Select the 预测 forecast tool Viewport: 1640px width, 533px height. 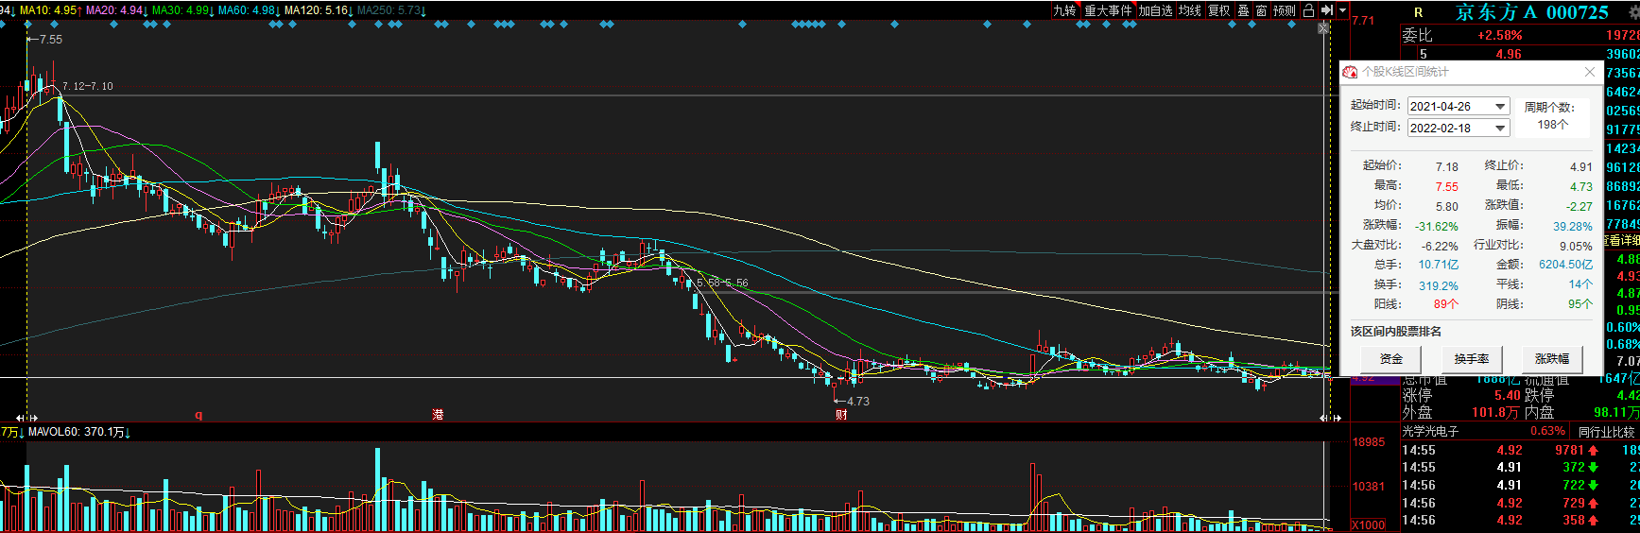click(1285, 10)
